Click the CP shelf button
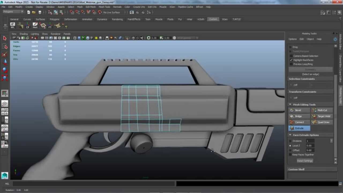343x193 pixels. click(28, 25)
